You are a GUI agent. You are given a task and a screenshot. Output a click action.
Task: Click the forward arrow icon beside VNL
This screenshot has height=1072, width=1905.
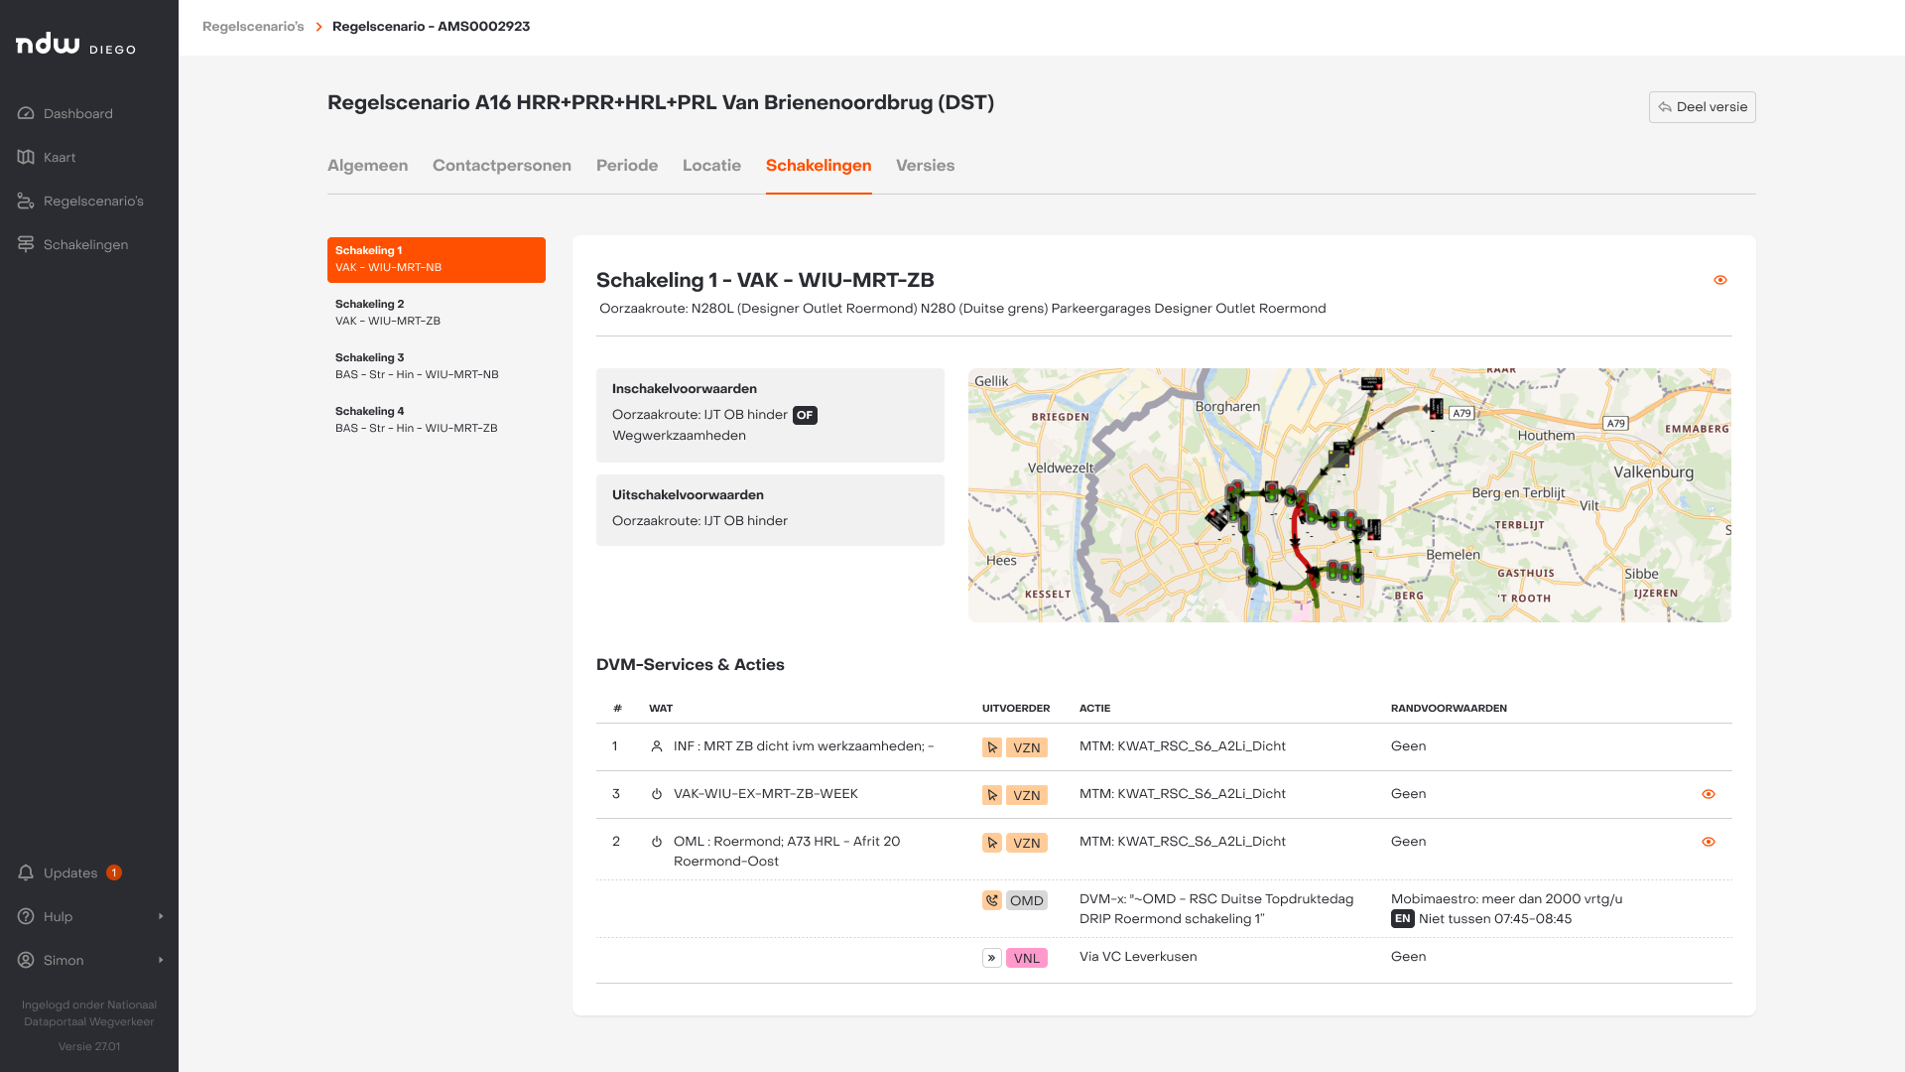click(992, 958)
